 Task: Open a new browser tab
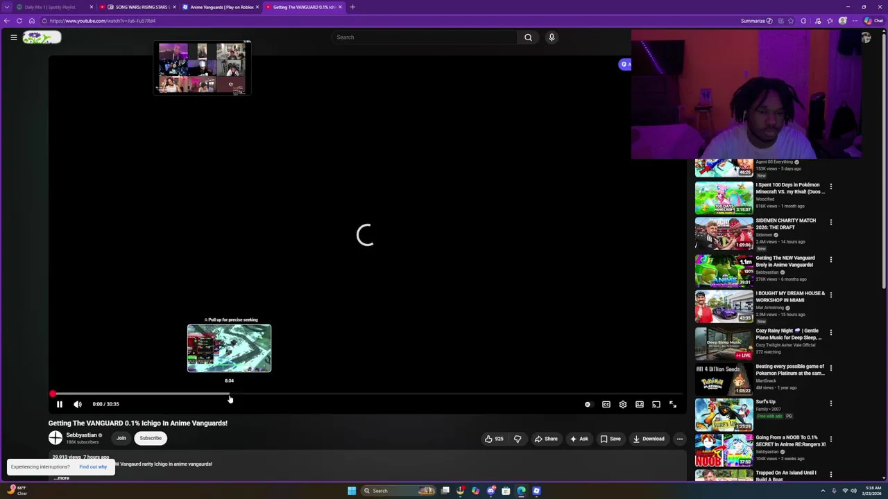pyautogui.click(x=352, y=7)
